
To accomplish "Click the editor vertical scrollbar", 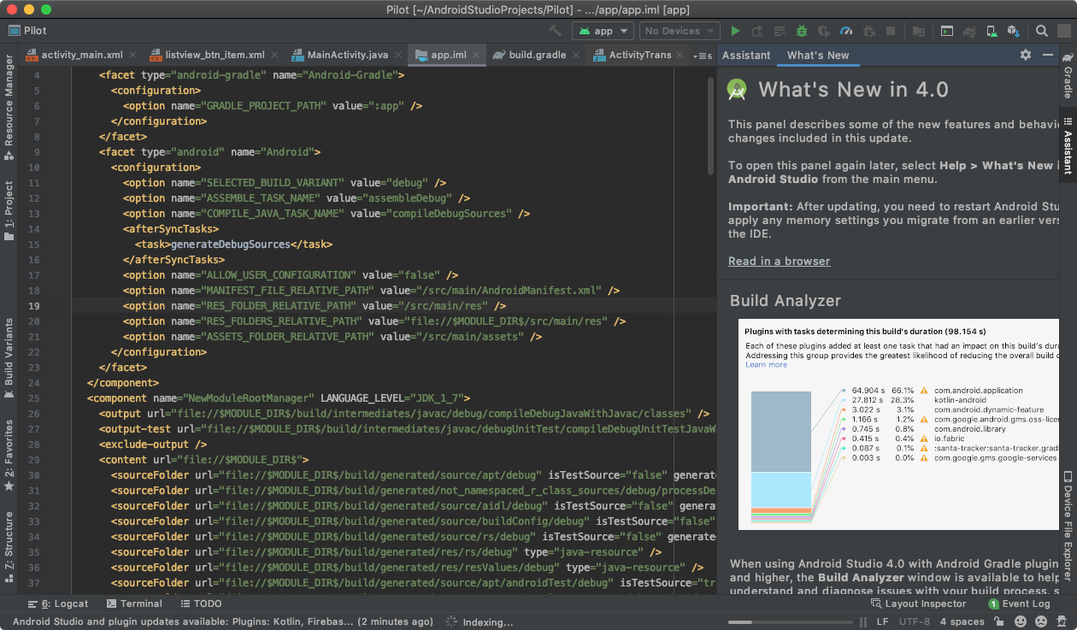I will tap(711, 126).
